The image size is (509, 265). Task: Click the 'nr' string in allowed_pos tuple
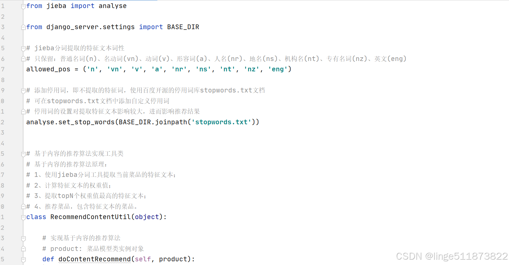(179, 69)
